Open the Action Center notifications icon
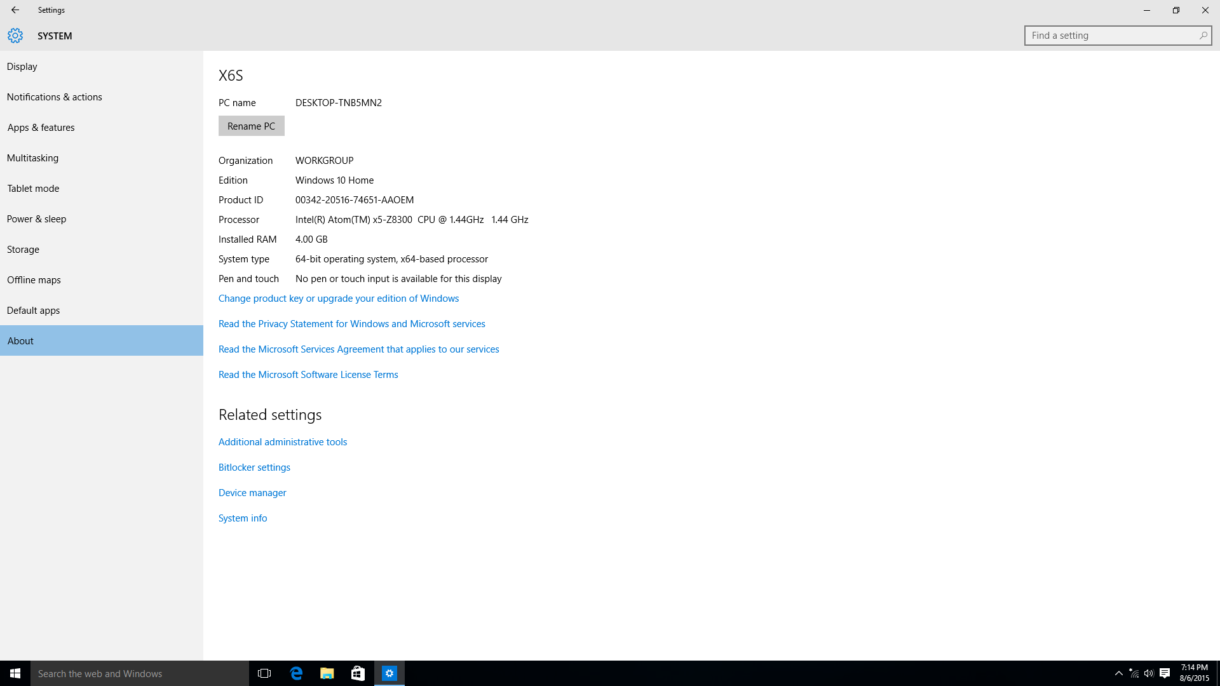This screenshot has height=686, width=1220. click(x=1165, y=673)
